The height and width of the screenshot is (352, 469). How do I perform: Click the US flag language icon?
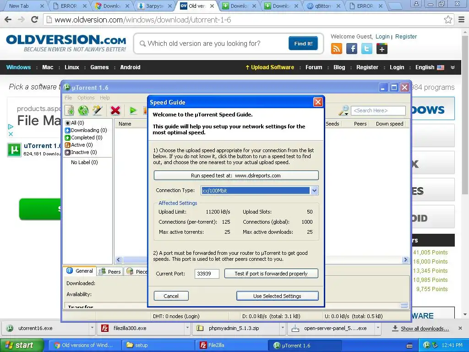(x=441, y=67)
